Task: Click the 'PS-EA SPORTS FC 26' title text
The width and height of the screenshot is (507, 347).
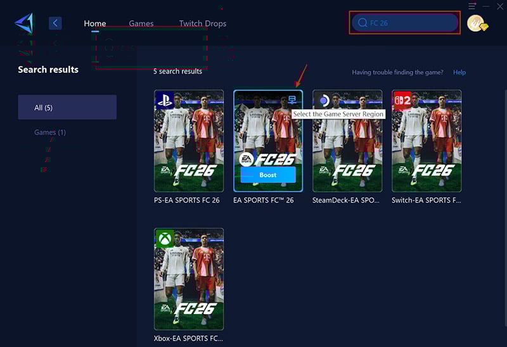Action: click(186, 200)
